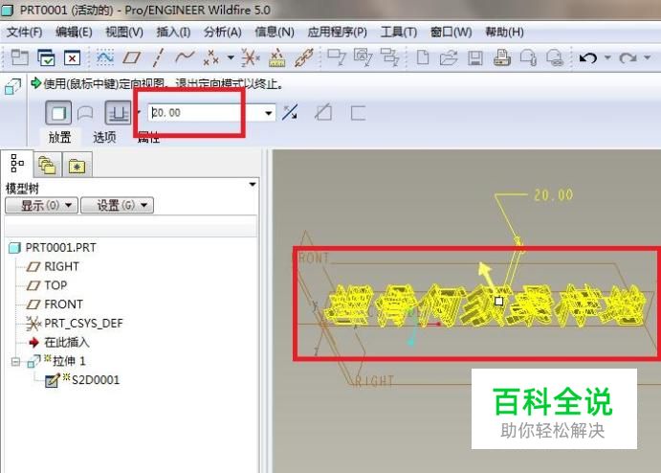Viewport: 661px width, 473px height.
Task: Undo the last action
Action: point(588,57)
